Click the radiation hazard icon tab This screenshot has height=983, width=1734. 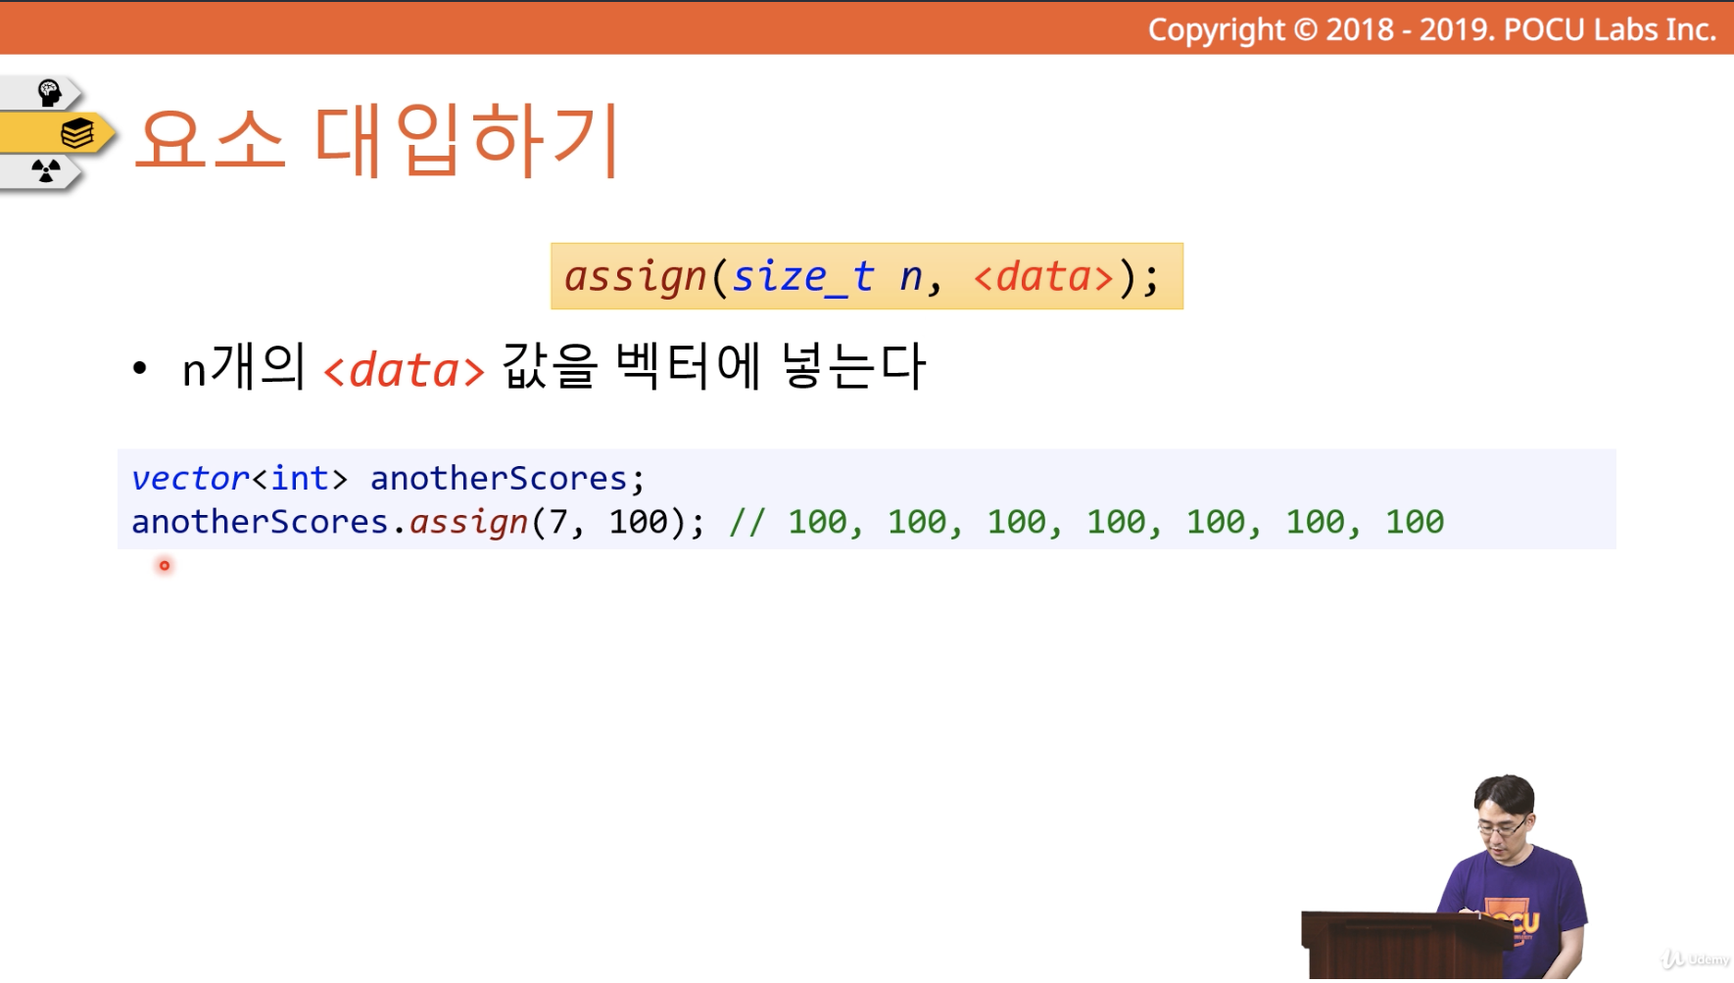43,172
